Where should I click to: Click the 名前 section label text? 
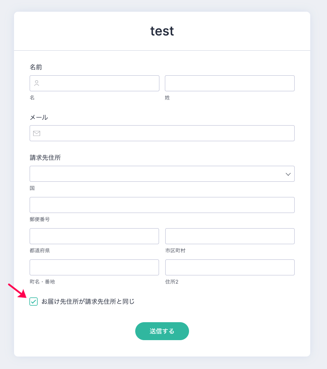[x=36, y=67]
